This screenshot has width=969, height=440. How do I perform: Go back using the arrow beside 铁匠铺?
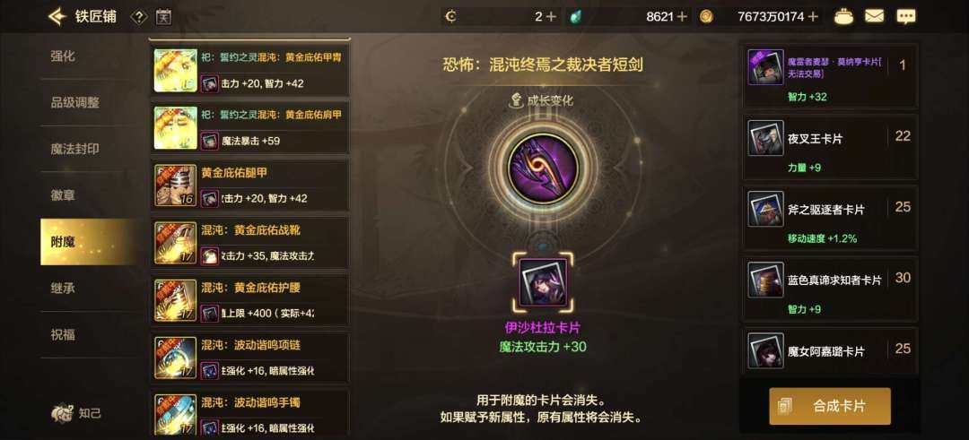[x=57, y=16]
